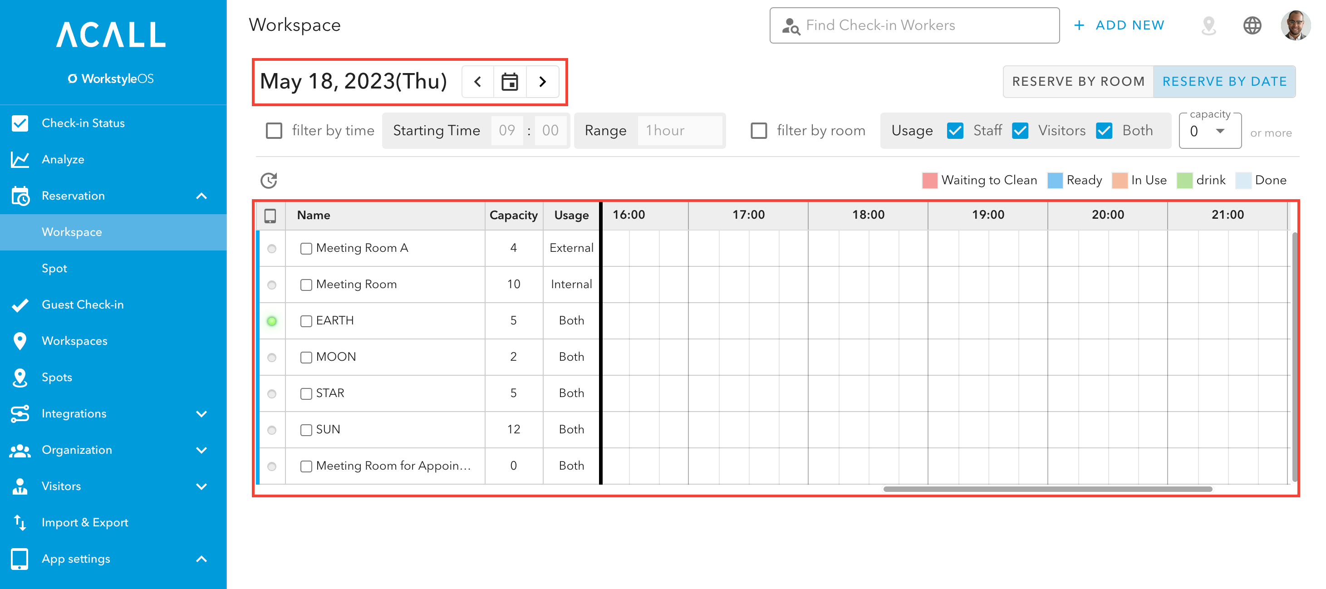Image resolution: width=1326 pixels, height=589 pixels.
Task: Click the Spots location icon
Action: pos(20,378)
